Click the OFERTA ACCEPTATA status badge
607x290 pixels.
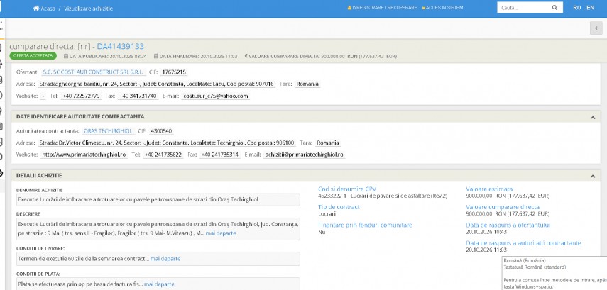point(33,56)
